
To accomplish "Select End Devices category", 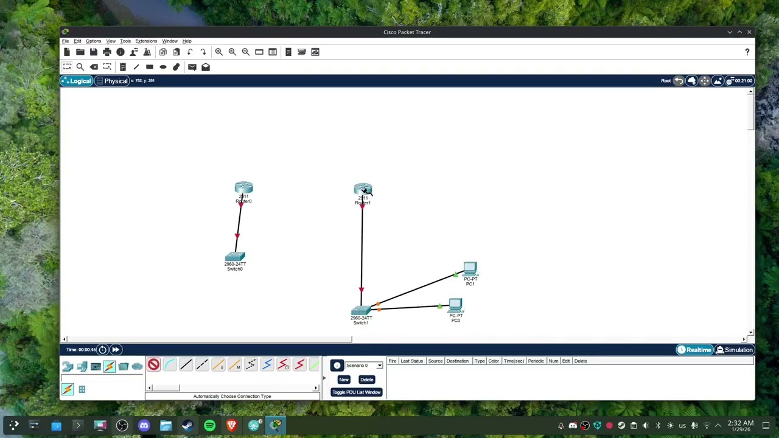I will 82,366.
